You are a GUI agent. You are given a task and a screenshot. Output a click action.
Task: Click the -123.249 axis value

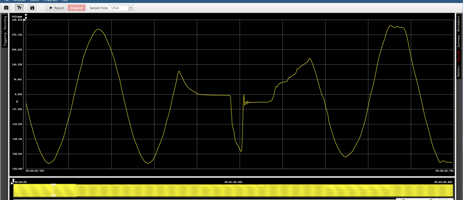(x=17, y=124)
